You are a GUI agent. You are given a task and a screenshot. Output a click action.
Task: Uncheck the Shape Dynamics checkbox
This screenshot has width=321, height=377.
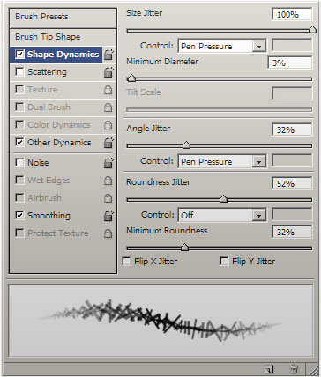tap(19, 55)
